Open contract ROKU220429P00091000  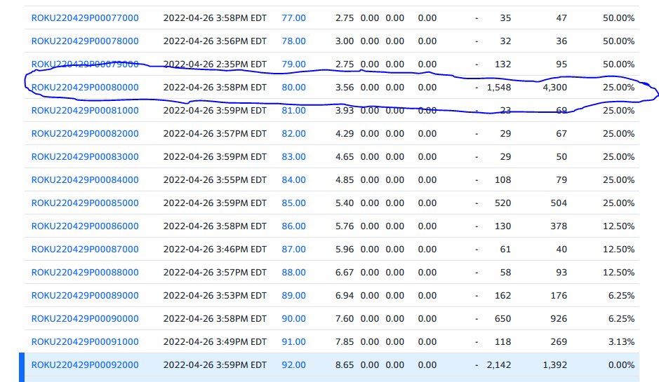pyautogui.click(x=85, y=342)
